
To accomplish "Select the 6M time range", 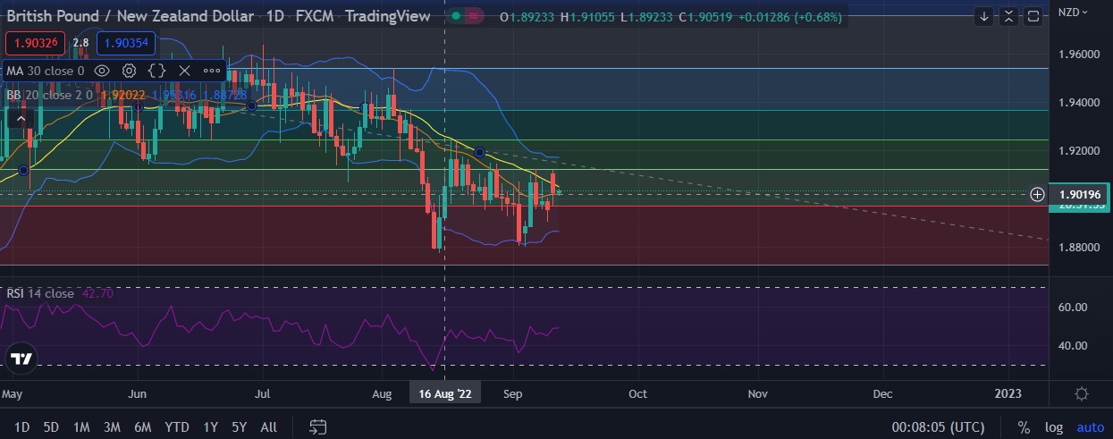I will tap(142, 427).
